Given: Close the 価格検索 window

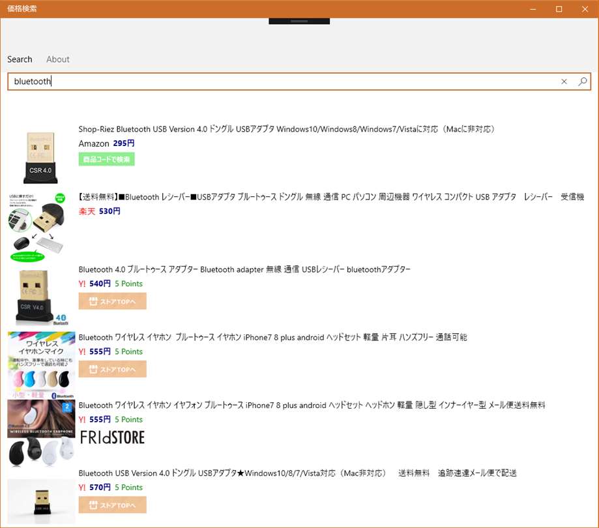Looking at the screenshot, I should click(x=585, y=8).
